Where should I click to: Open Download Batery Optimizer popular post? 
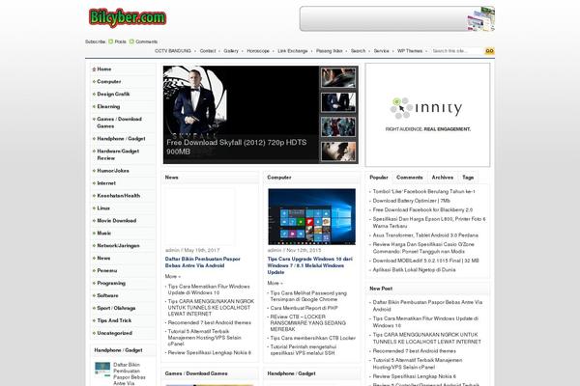tap(412, 201)
